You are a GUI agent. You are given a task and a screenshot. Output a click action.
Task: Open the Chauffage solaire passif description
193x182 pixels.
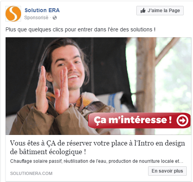pyautogui.click(x=96, y=161)
